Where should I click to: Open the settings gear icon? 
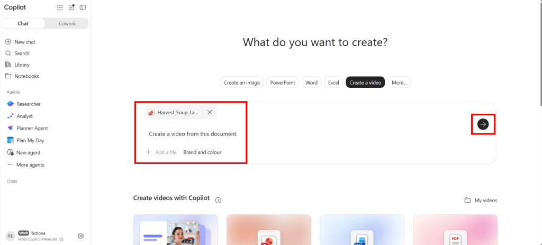(80, 236)
